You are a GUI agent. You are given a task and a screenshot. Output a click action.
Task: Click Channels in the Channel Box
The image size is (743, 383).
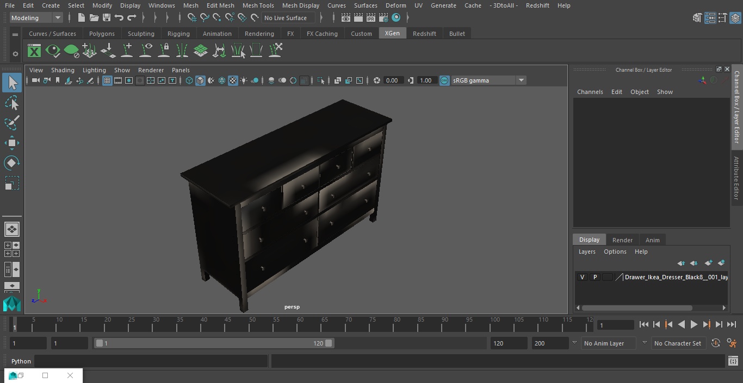590,92
